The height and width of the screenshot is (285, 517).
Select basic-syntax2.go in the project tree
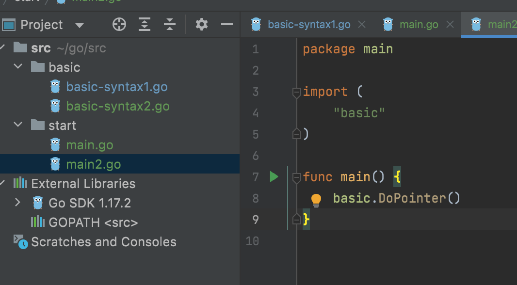(118, 106)
